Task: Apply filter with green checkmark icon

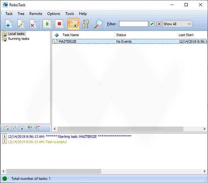Action: 152,24
